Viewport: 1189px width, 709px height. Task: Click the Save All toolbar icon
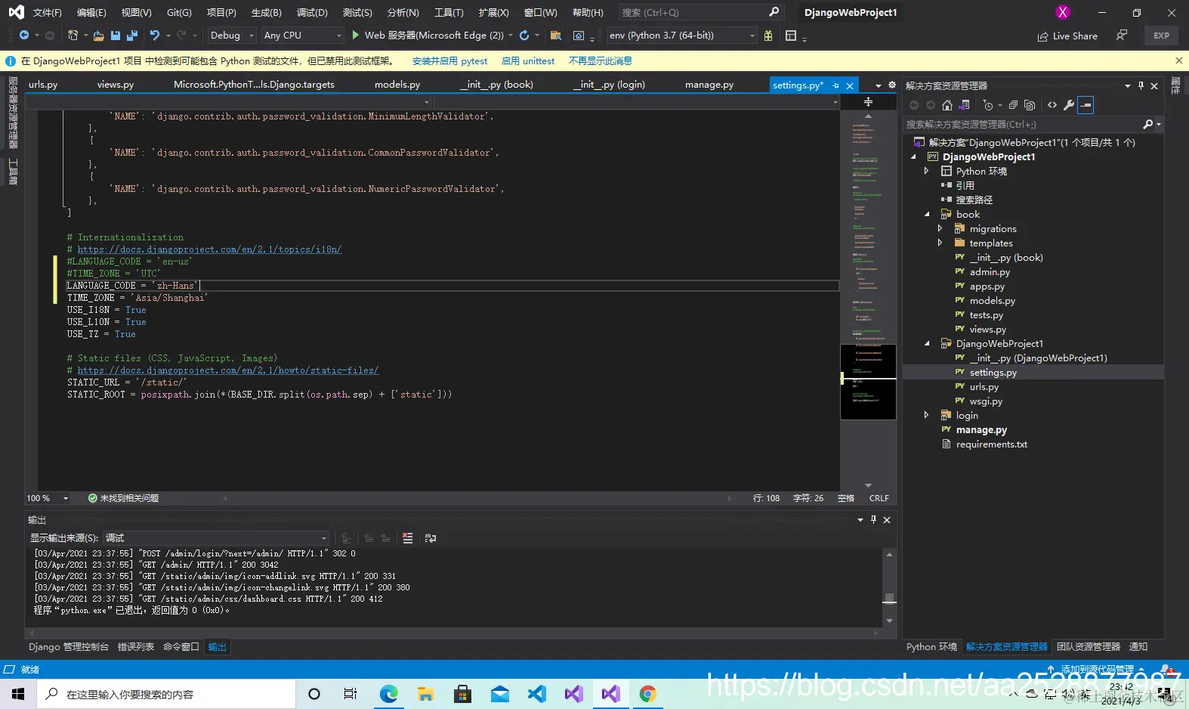[x=132, y=36]
